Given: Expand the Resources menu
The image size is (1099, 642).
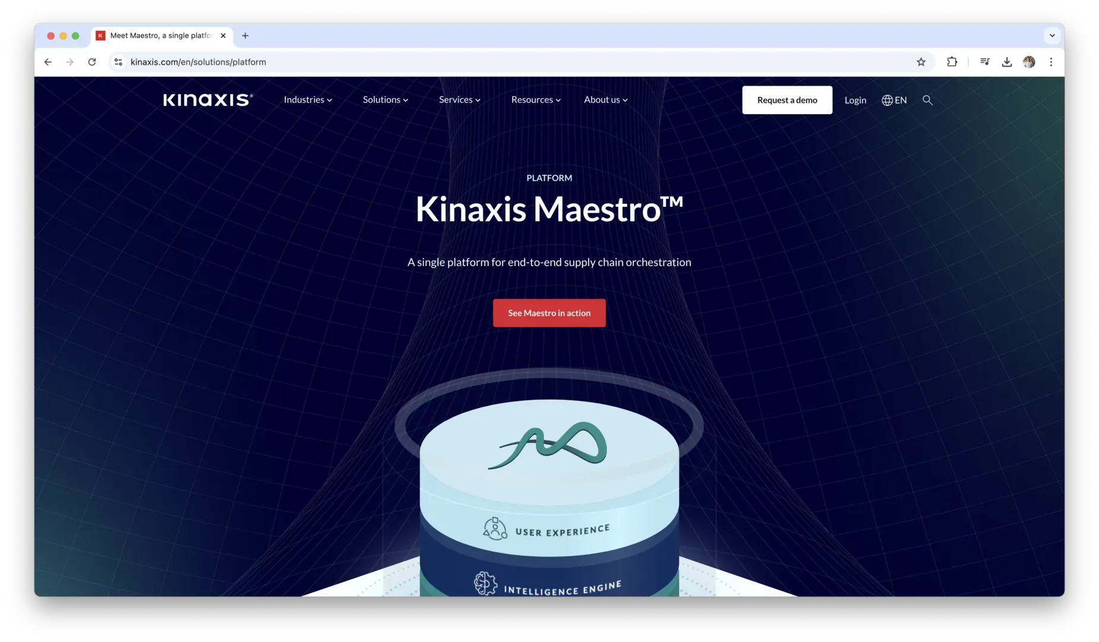Looking at the screenshot, I should point(536,100).
